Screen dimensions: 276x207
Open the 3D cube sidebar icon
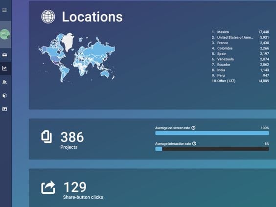4,95
